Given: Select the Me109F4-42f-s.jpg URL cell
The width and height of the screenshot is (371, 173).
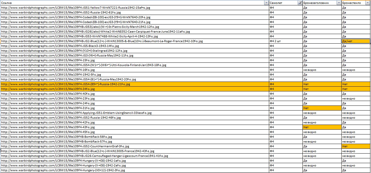Looking at the screenshot, I should [x=134, y=122].
